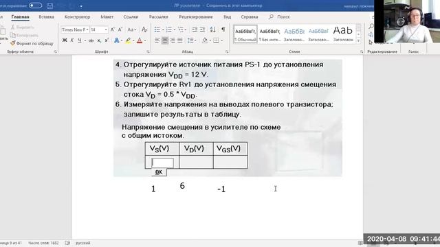Click the VS(V) input cell in table
The height and width of the screenshot is (247, 440).
[x=162, y=163]
